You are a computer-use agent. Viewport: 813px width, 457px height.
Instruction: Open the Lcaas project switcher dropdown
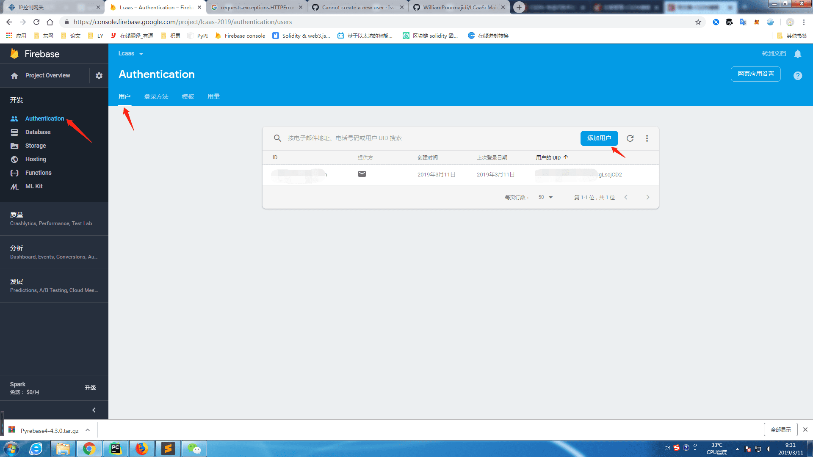(x=141, y=53)
